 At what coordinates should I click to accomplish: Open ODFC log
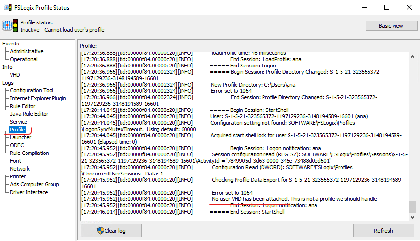[17, 145]
